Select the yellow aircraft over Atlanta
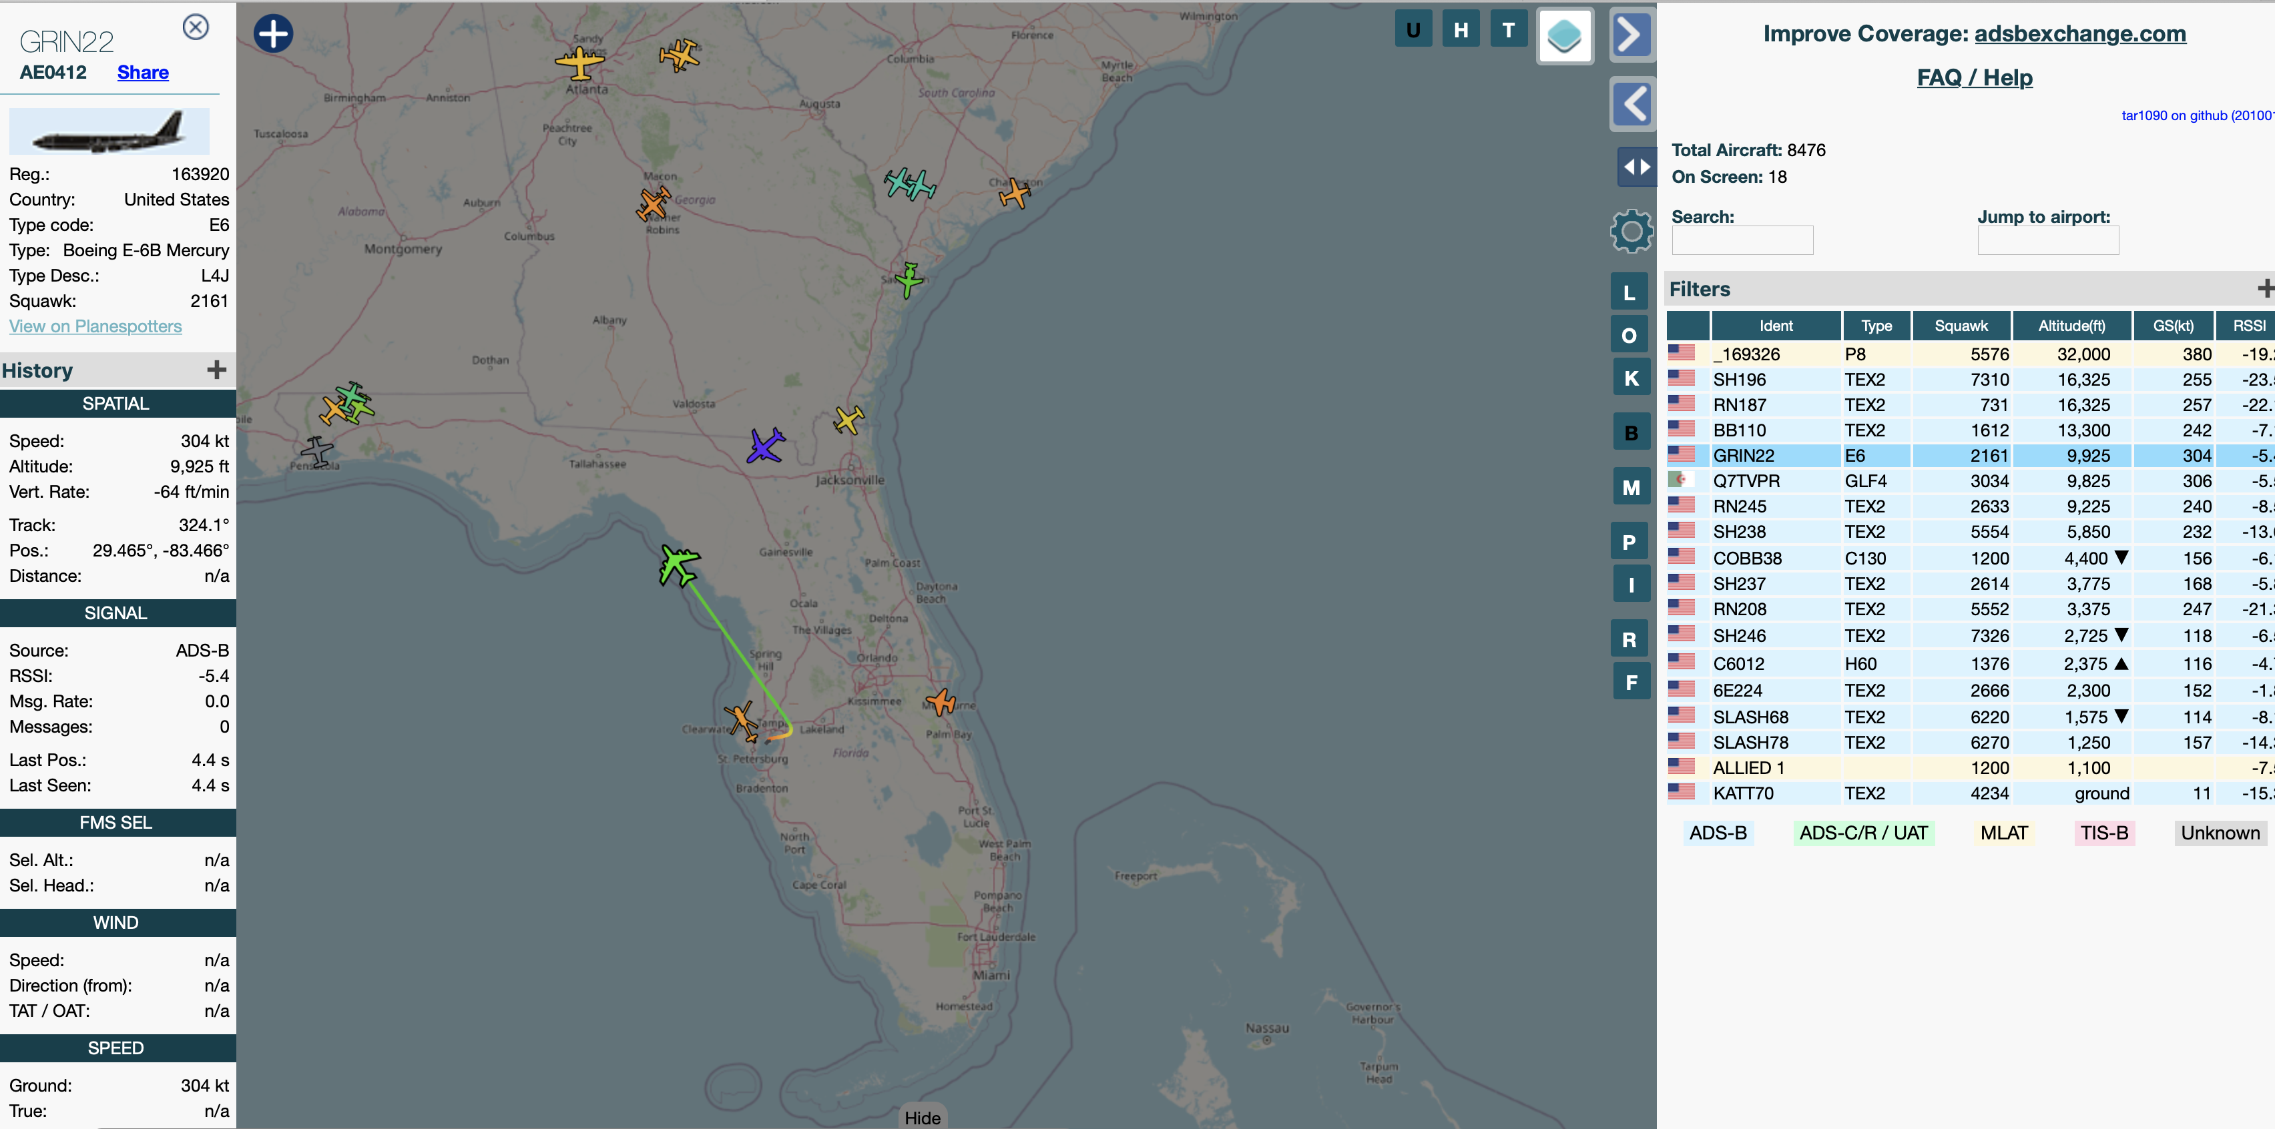Viewport: 2275px width, 1129px height. tap(579, 63)
